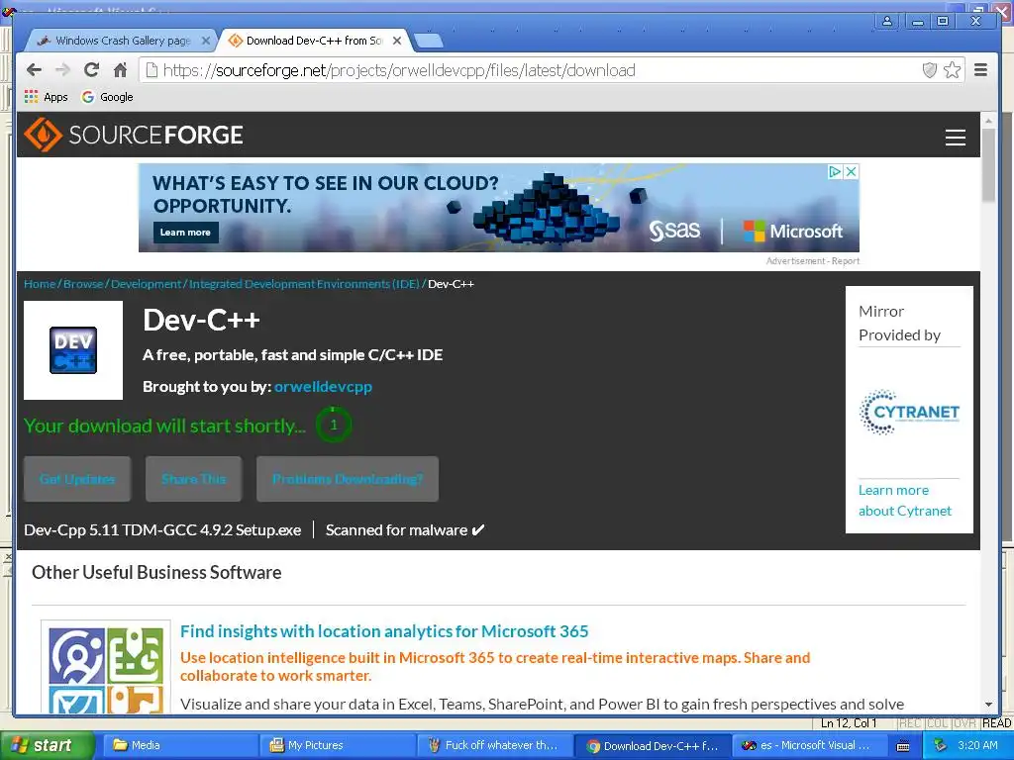Close the SAS Microsoft advertisement
Screen dimensions: 1014x760
[x=852, y=171]
